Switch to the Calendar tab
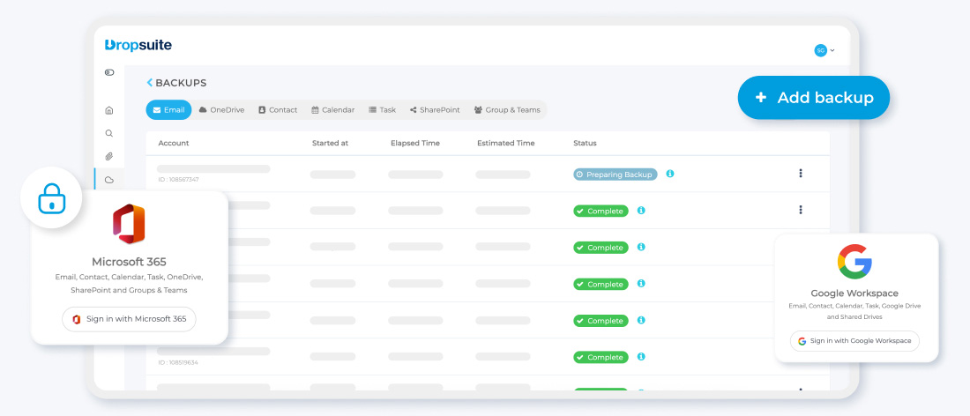 click(332, 110)
